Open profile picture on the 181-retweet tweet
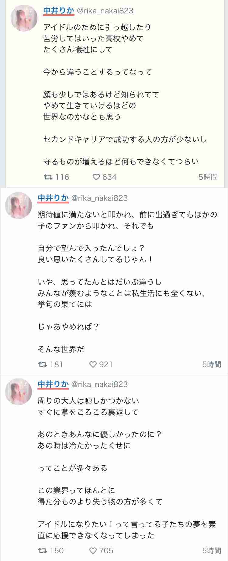Image resolution: width=228 pixels, height=561 pixels. [19, 205]
